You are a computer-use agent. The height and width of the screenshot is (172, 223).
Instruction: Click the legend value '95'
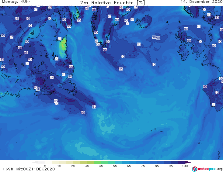[x=171, y=166]
